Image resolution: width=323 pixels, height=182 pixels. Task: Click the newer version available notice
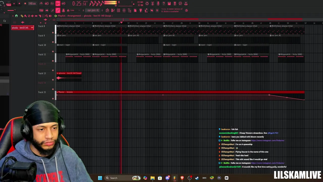click(172, 10)
